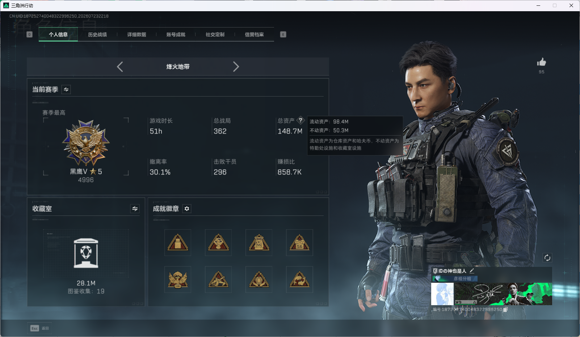Click the 击败干员 296 value
Image resolution: width=580 pixels, height=337 pixels.
pos(220,172)
